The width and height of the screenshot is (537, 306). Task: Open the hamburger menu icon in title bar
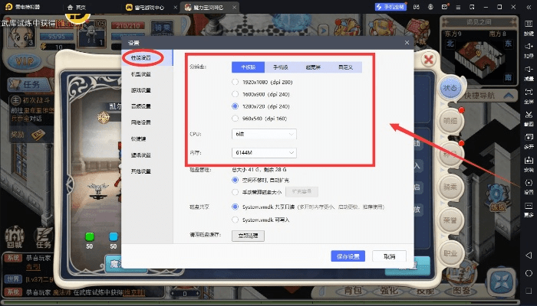(x=458, y=7)
